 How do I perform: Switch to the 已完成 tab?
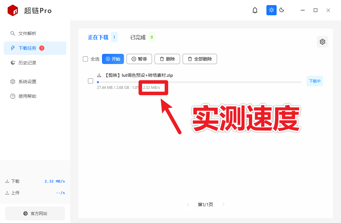point(138,37)
